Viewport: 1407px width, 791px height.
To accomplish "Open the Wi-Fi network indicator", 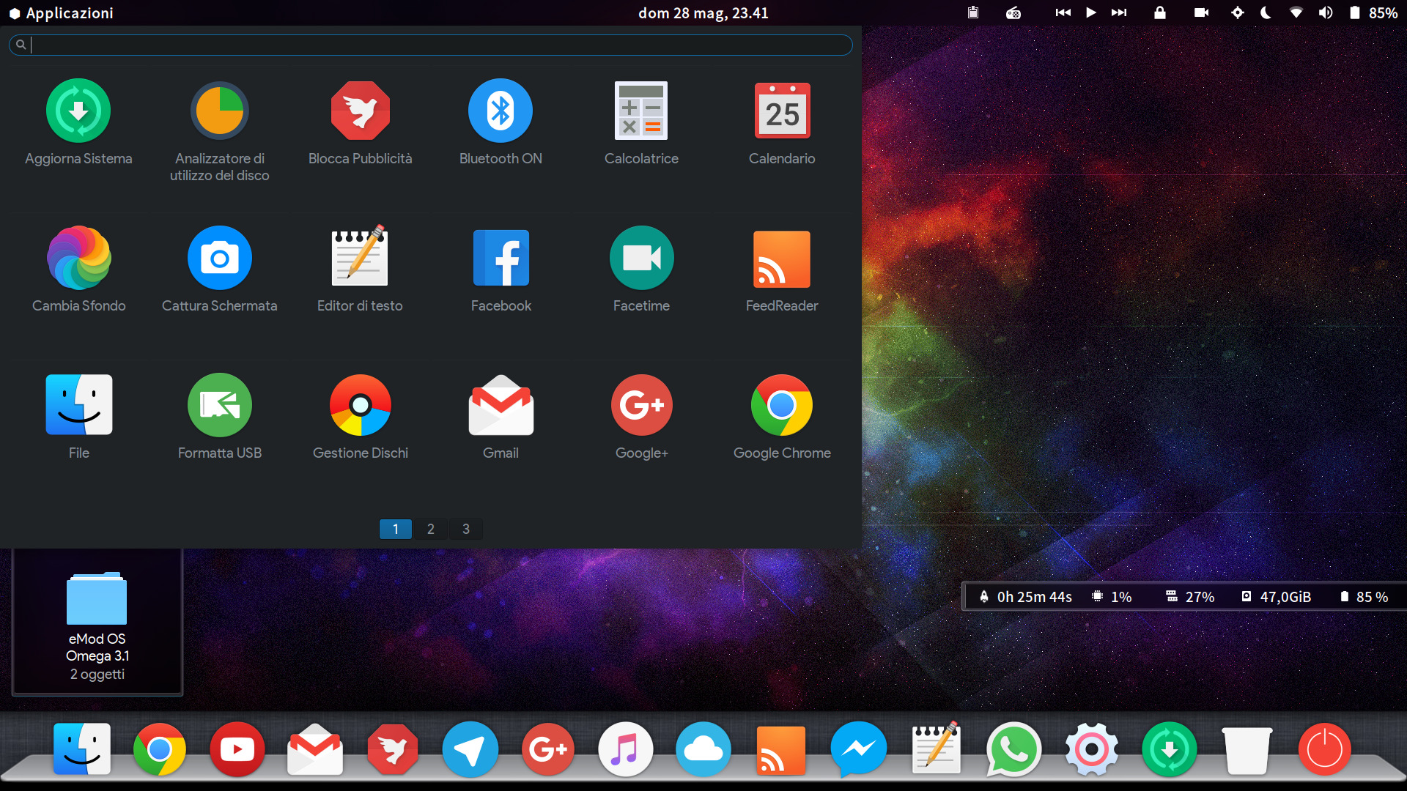I will 1296,12.
